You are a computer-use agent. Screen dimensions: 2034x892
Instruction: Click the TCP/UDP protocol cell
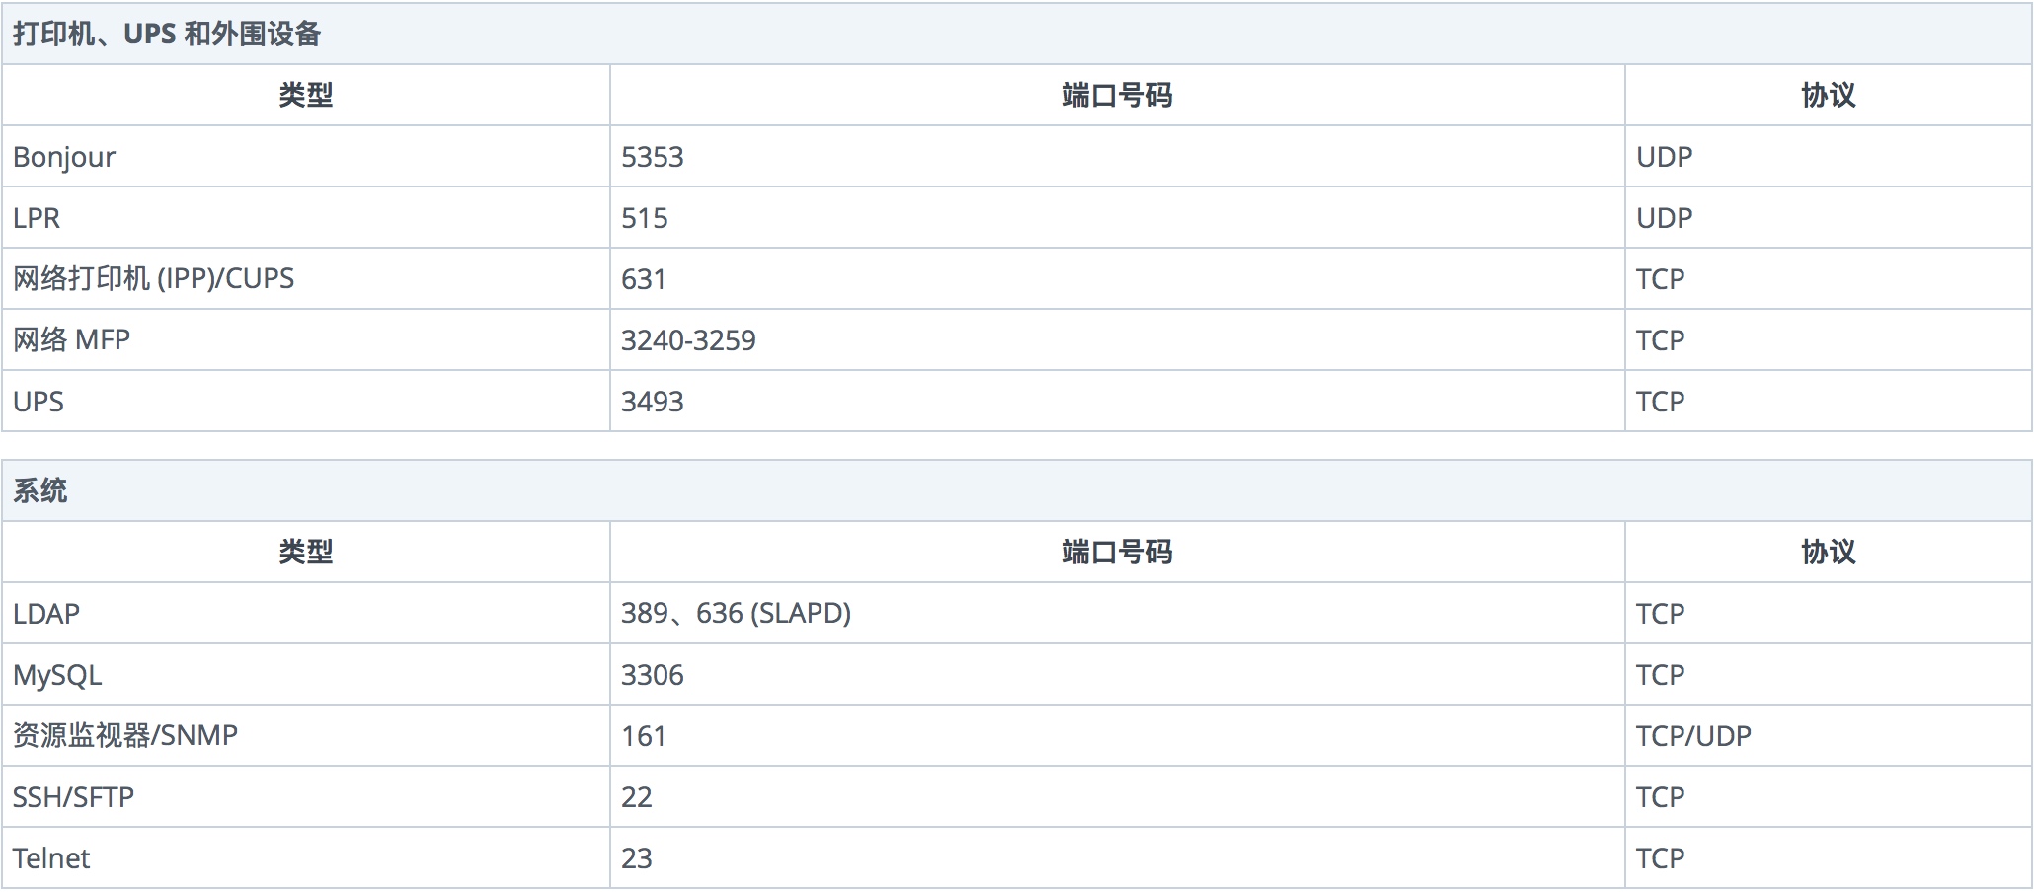coord(1828,735)
